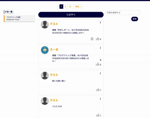Click the like count 1 on the 眠いな眠い眠い post

tap(100, 90)
